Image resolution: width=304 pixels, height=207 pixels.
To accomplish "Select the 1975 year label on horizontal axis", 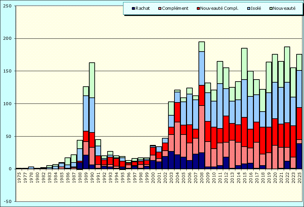I will [x=19, y=178].
